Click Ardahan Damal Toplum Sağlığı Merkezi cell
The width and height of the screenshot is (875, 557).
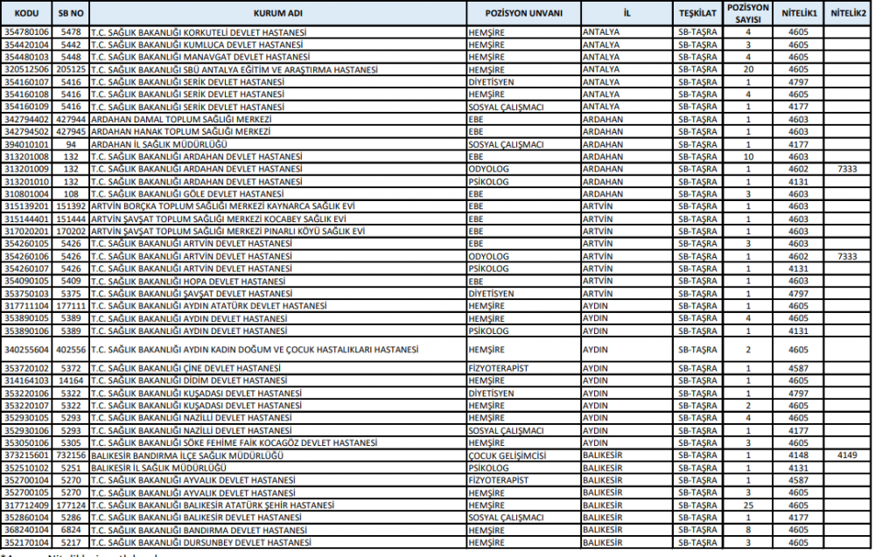click(x=278, y=119)
